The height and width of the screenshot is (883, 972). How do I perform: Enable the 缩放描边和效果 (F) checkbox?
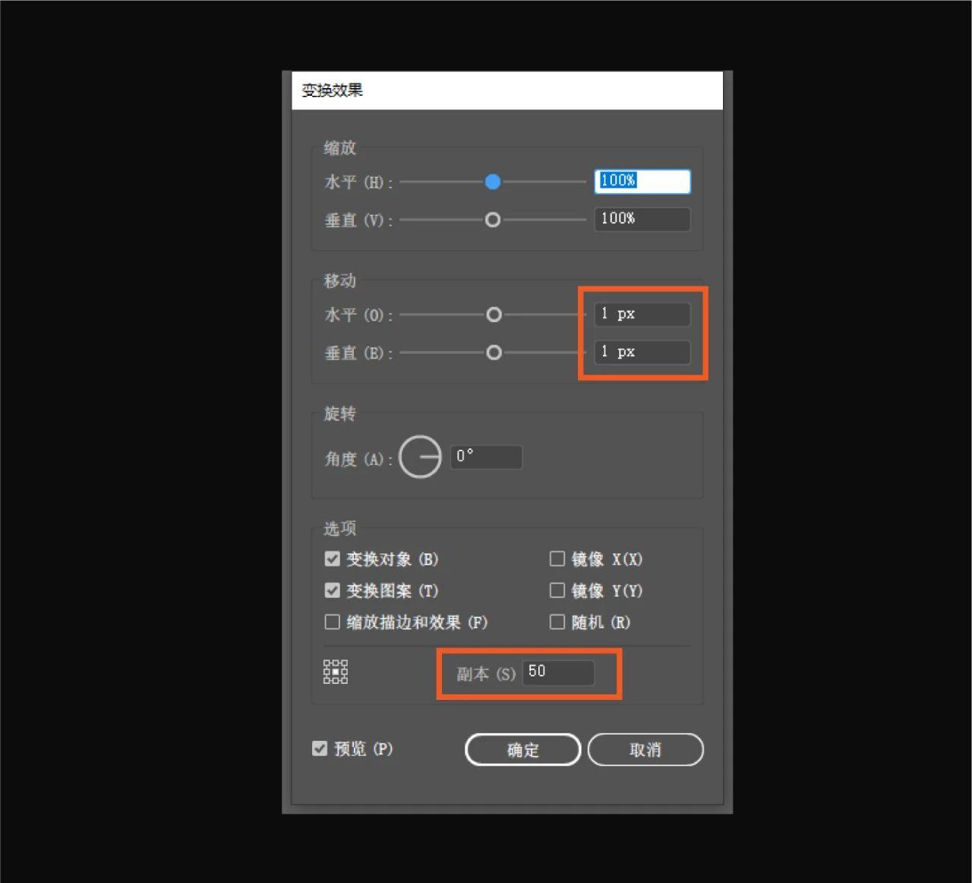click(332, 622)
